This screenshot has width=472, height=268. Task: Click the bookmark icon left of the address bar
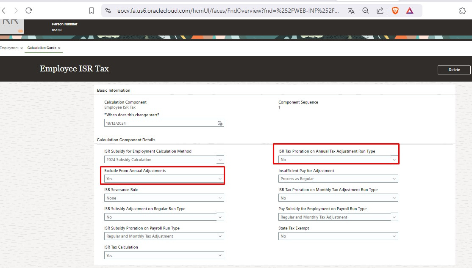(91, 10)
